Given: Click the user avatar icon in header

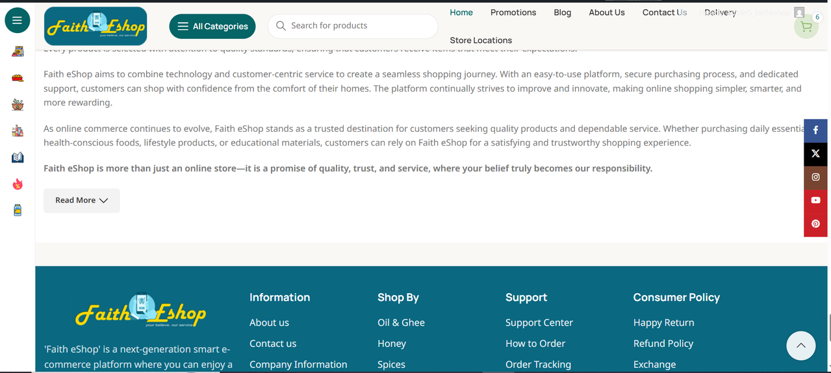Looking at the screenshot, I should click(799, 12).
